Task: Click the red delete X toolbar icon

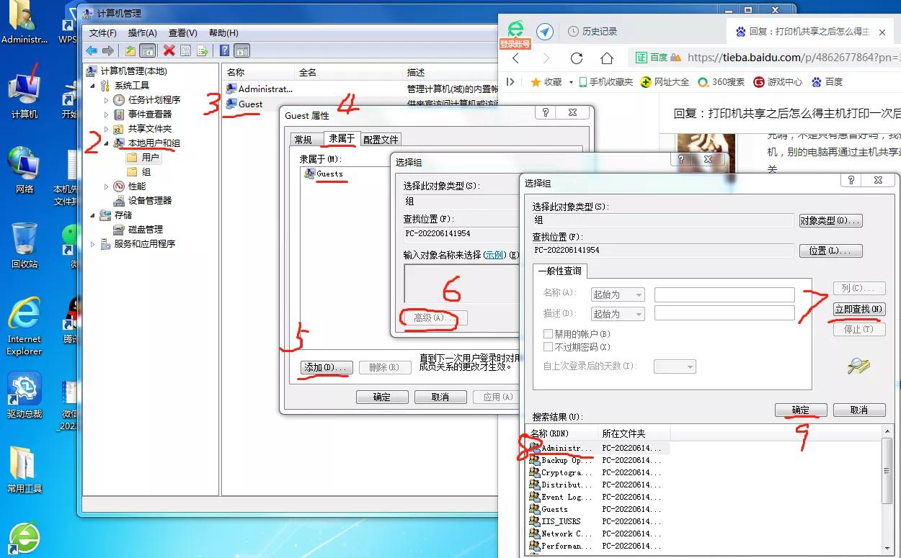Action: click(x=169, y=50)
